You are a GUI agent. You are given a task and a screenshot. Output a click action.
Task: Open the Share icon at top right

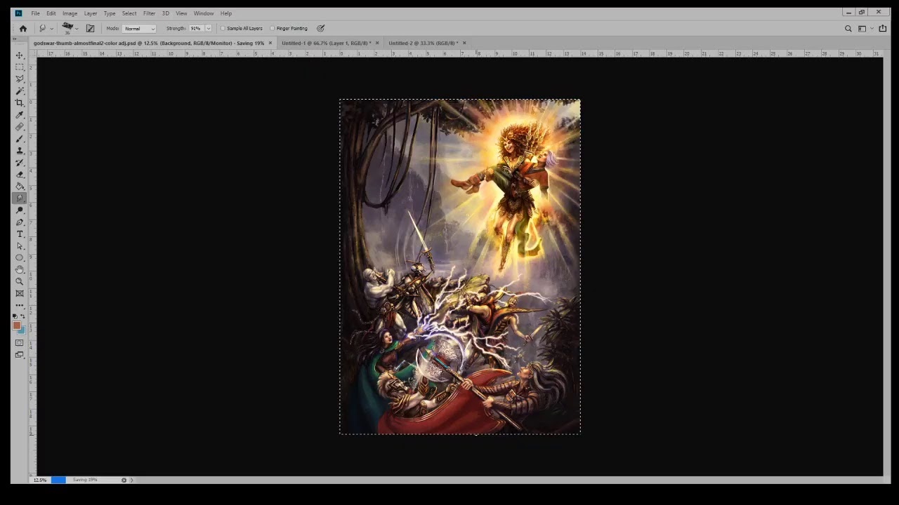click(x=883, y=29)
